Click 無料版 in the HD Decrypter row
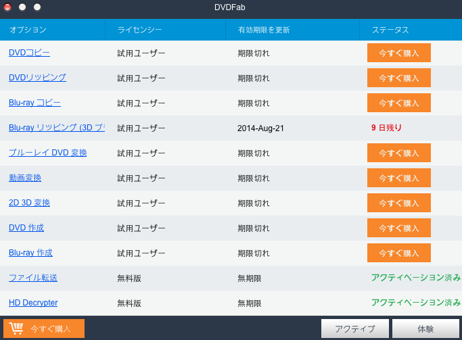Viewport: 462px width, 340px height. (129, 303)
